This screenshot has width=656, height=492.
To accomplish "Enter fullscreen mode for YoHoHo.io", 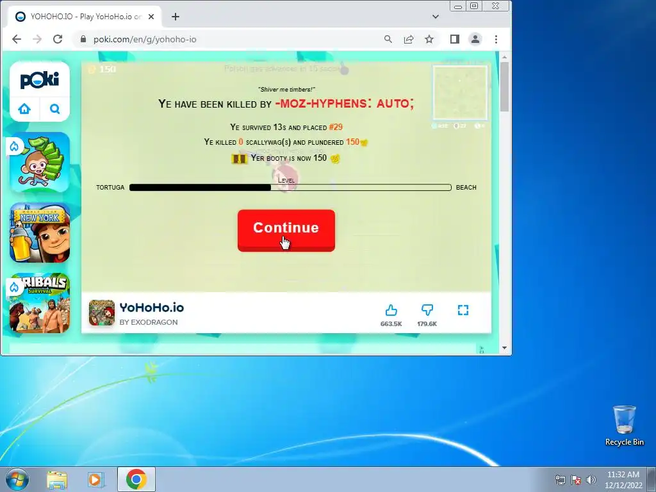I will pyautogui.click(x=463, y=310).
